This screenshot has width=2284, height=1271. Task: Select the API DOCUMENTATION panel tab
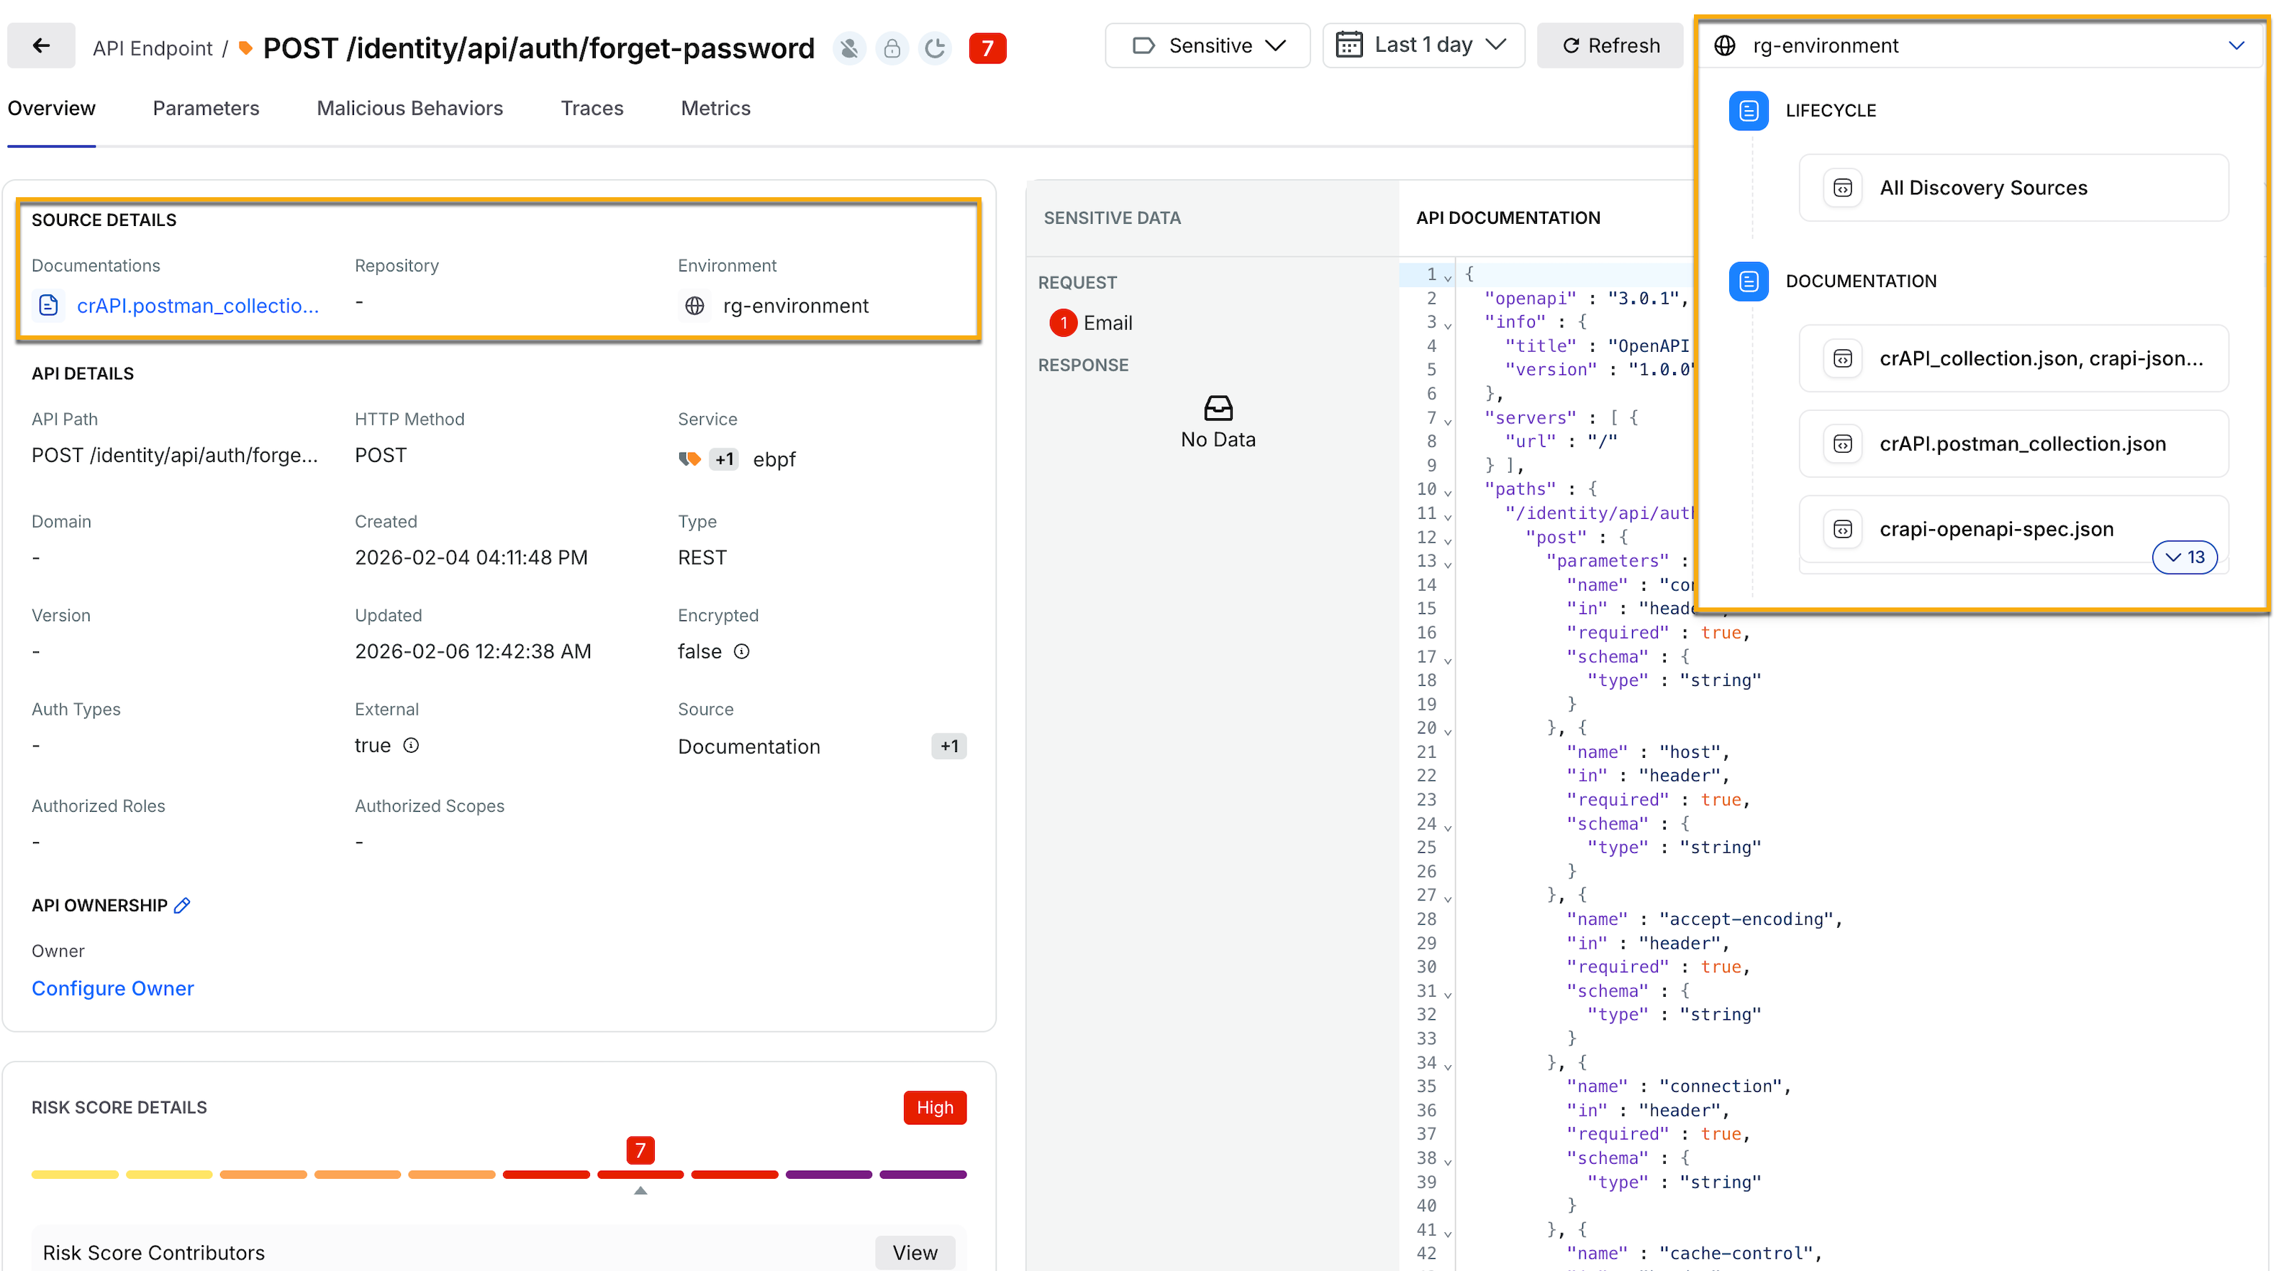coord(1508,217)
